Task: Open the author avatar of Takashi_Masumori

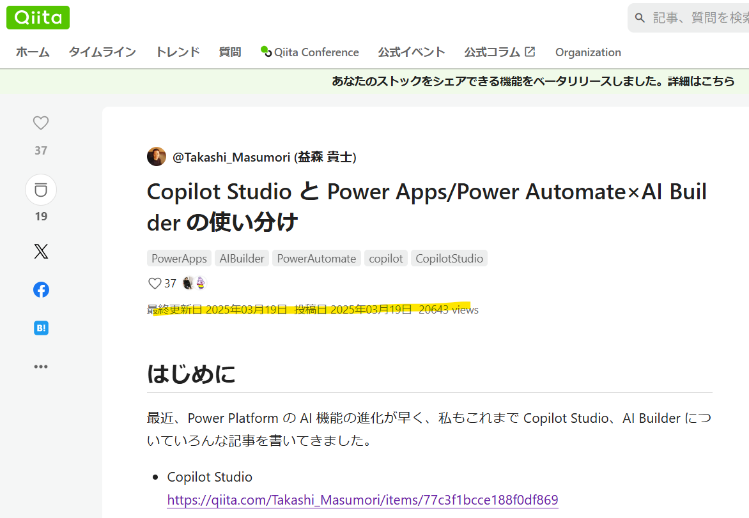Action: coord(156,156)
